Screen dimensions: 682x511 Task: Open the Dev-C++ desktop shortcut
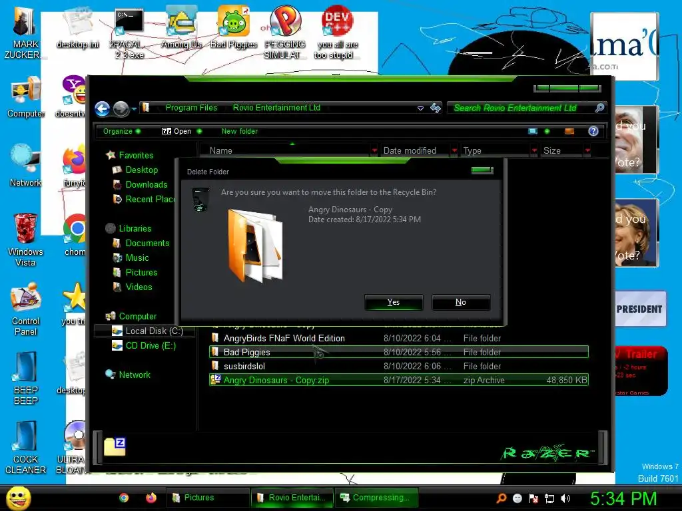point(337,33)
